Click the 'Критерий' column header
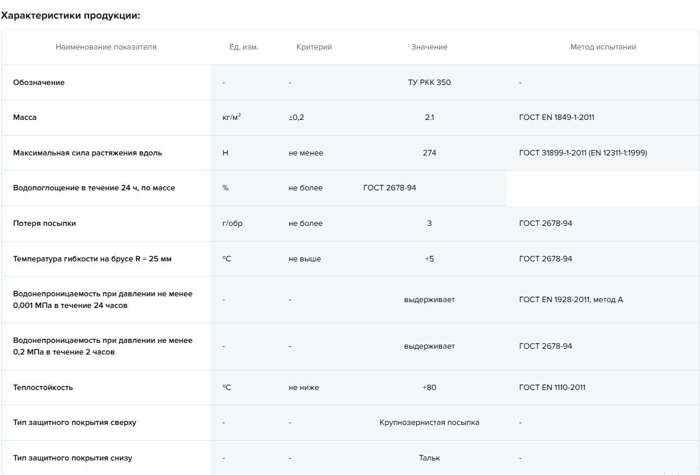 (x=314, y=47)
